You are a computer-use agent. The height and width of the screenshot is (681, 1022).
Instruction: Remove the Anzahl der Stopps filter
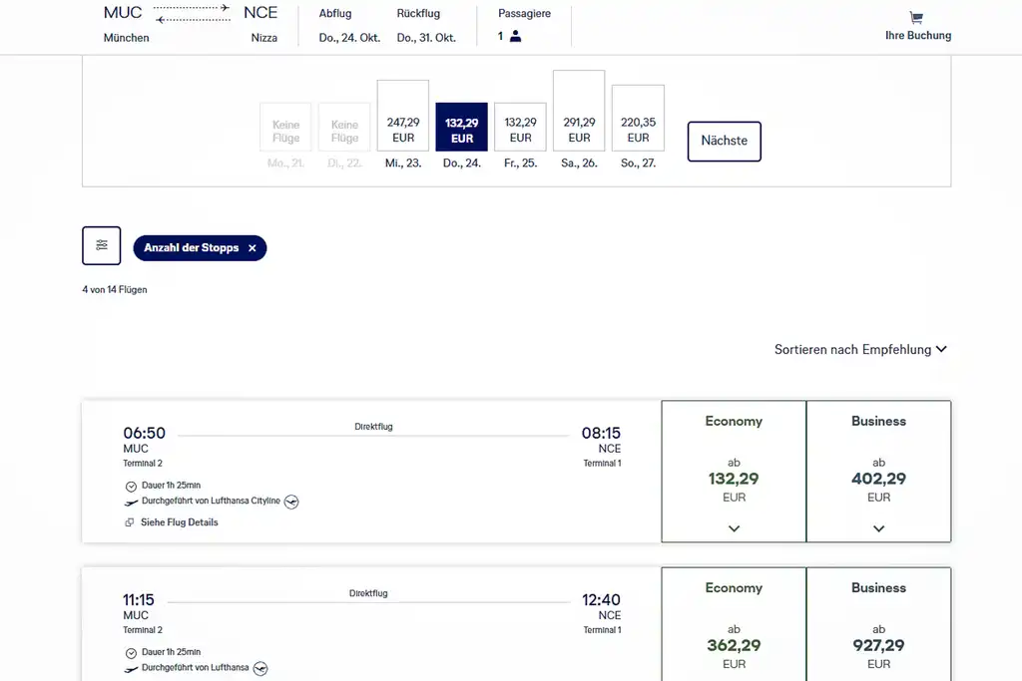pos(253,248)
